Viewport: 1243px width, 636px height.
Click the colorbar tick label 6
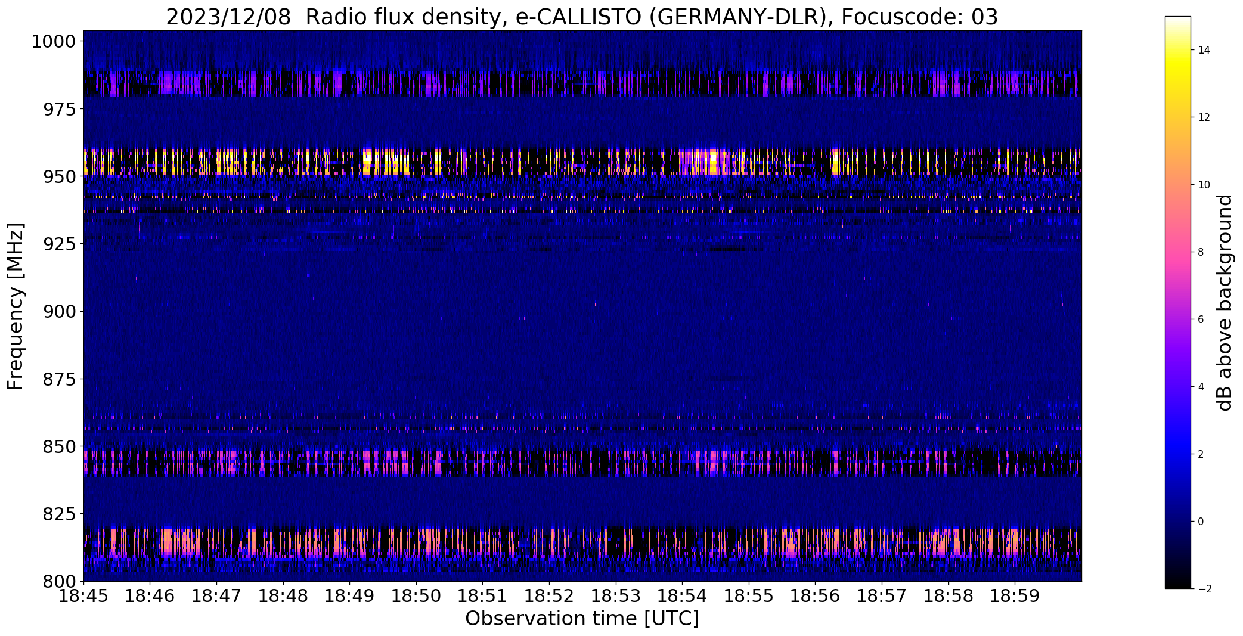1201,319
